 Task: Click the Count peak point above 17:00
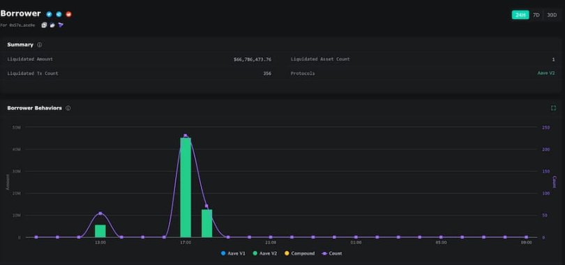186,136
